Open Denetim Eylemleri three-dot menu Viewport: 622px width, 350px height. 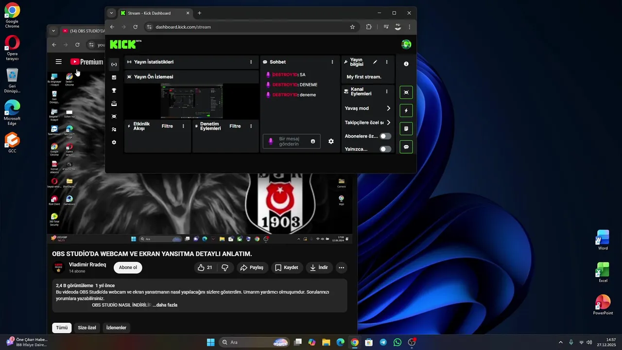[x=251, y=126]
